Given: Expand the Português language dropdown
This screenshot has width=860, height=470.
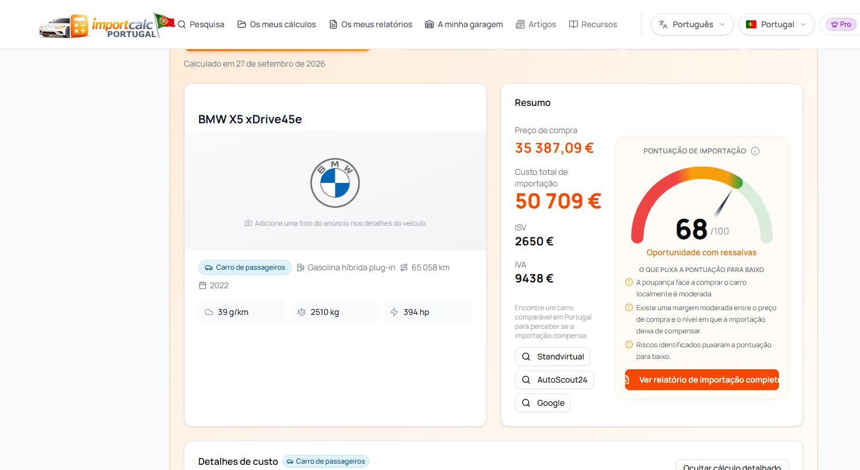Looking at the screenshot, I should pos(692,24).
